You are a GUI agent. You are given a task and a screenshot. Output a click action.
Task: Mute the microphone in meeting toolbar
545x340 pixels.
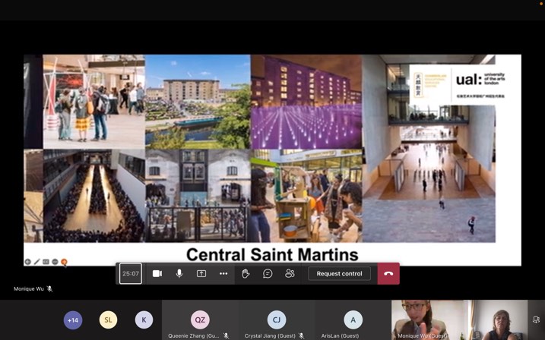click(x=179, y=274)
